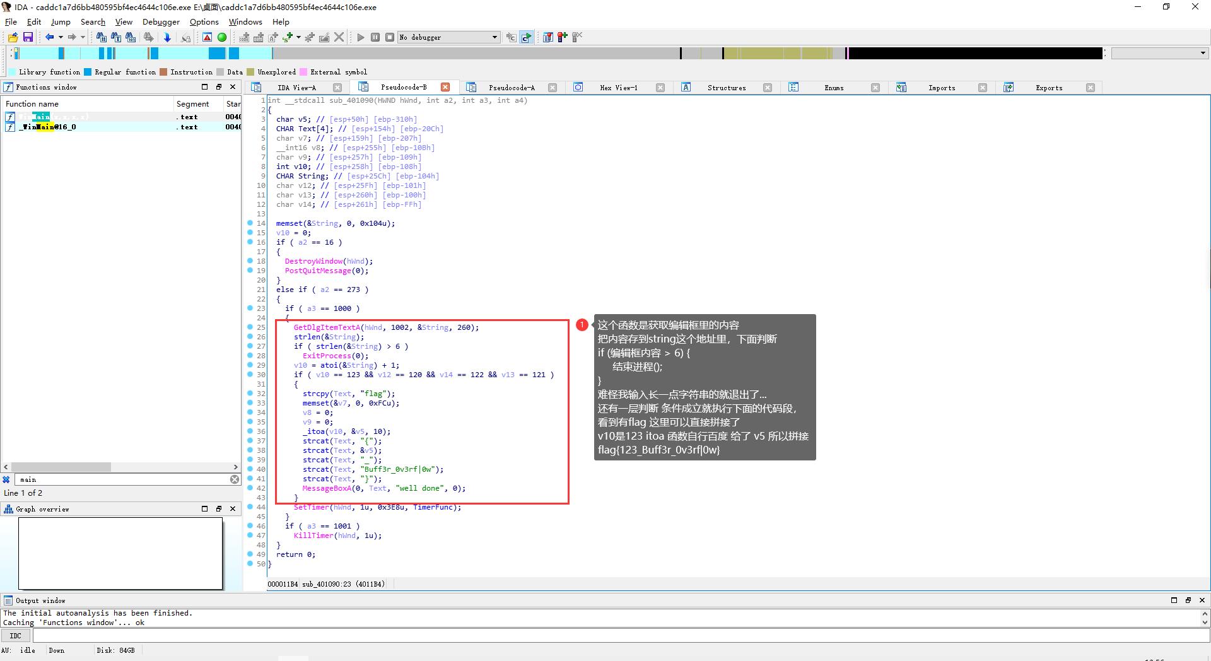
Task: Switch to the Pseudocode-A tab
Action: point(512,88)
